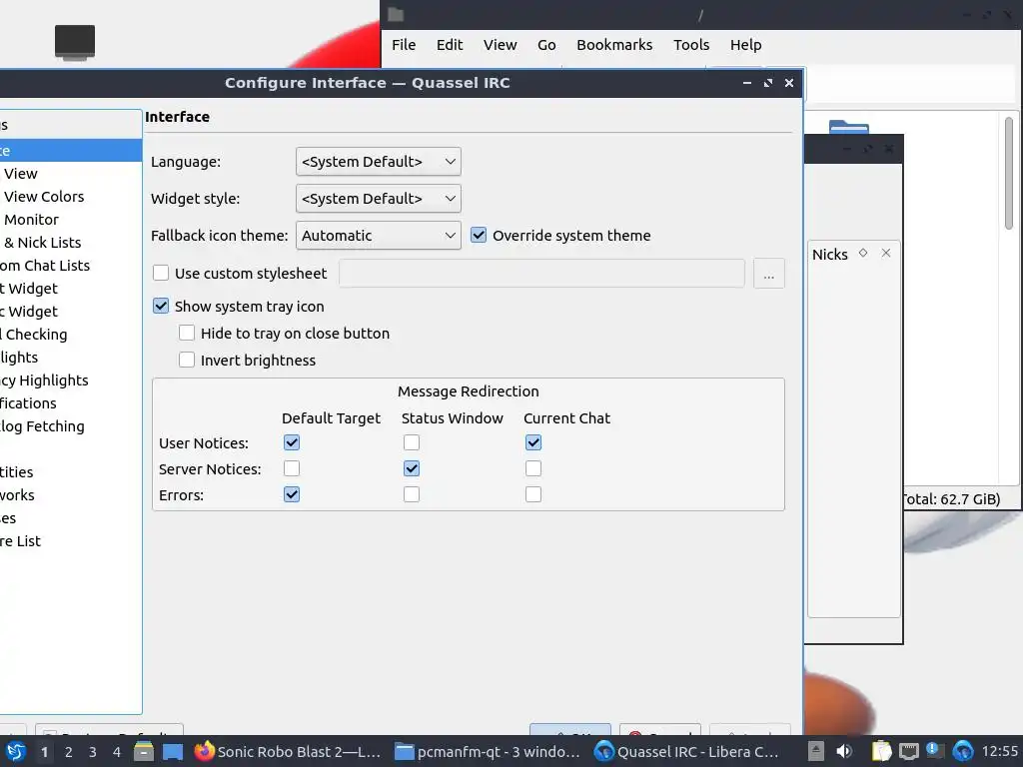The height and width of the screenshot is (767, 1023).
Task: Open the Fallback icon theme dropdown
Action: tap(379, 236)
